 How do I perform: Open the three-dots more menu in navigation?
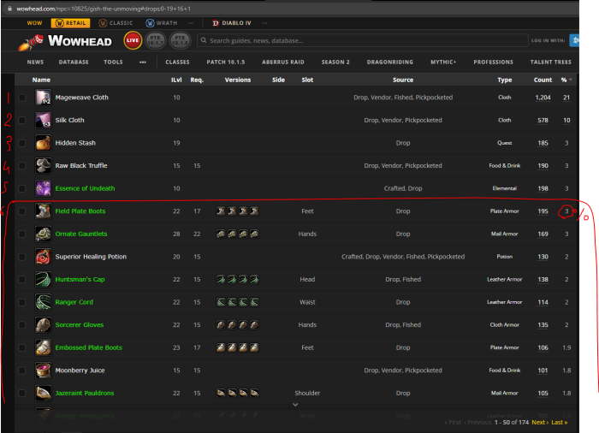click(143, 62)
